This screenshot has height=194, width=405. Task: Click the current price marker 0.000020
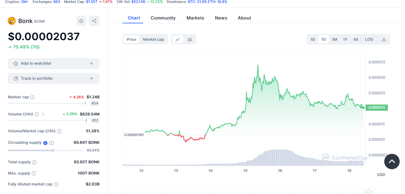[x=377, y=107]
